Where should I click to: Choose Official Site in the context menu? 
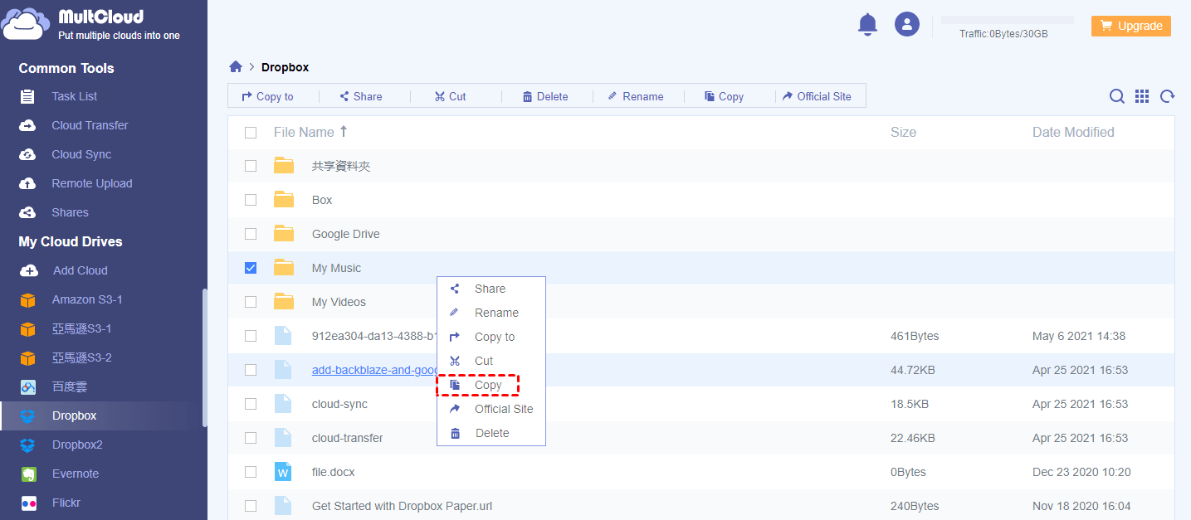coord(491,409)
